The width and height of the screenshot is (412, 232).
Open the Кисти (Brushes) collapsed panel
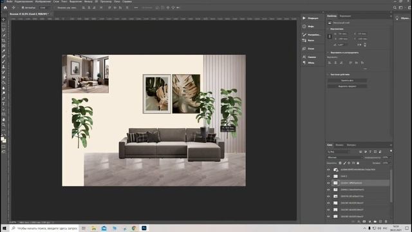[308, 40]
